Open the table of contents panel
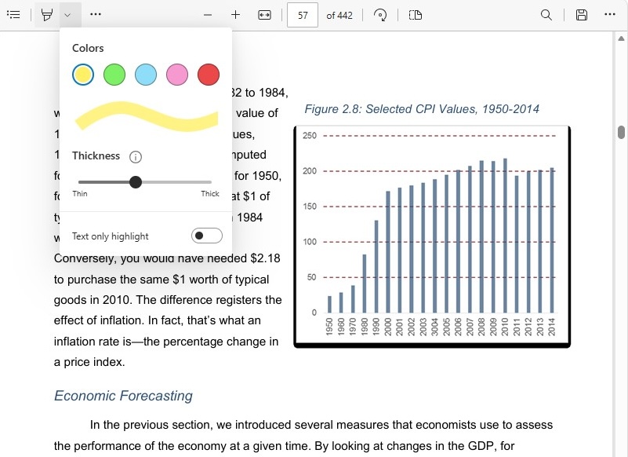The height and width of the screenshot is (457, 628). [13, 15]
